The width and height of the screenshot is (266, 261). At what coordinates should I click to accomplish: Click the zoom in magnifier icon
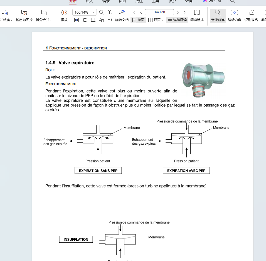click(x=110, y=12)
